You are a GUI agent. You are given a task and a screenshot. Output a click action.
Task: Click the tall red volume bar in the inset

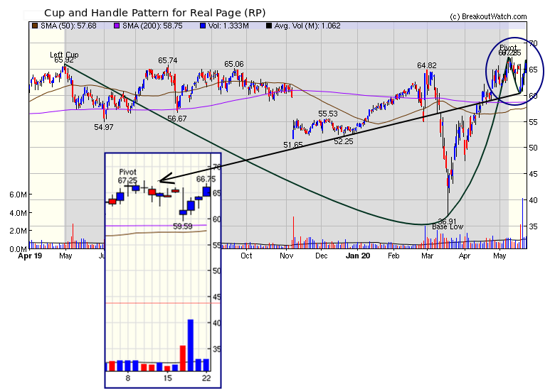[x=183, y=358]
